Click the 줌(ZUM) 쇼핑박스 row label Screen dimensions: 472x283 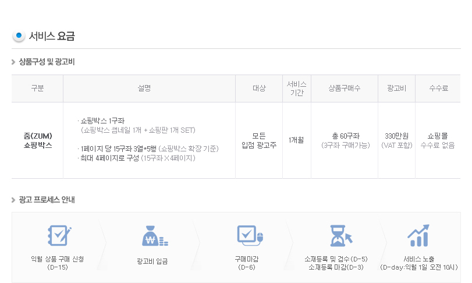(x=38, y=140)
